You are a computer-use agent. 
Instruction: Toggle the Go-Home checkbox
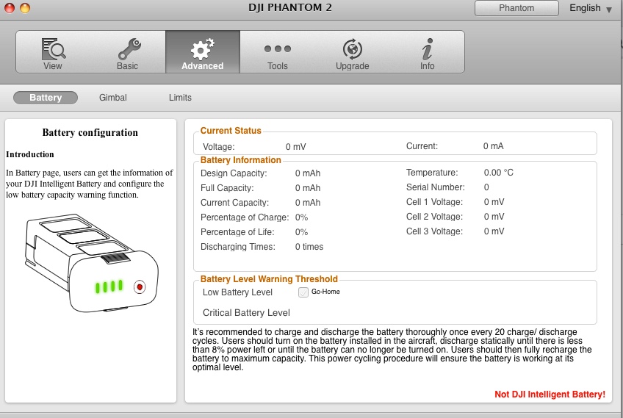point(303,292)
